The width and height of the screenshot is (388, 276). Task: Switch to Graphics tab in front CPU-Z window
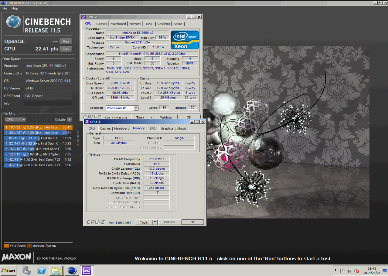[x=167, y=128]
